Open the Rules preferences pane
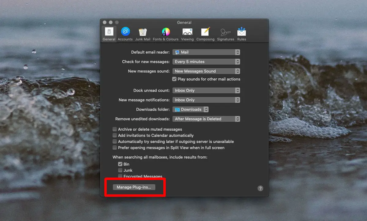 (x=242, y=32)
